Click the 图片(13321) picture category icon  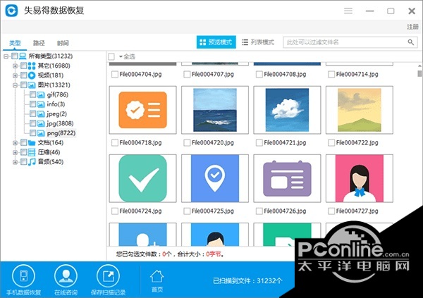pyautogui.click(x=32, y=85)
